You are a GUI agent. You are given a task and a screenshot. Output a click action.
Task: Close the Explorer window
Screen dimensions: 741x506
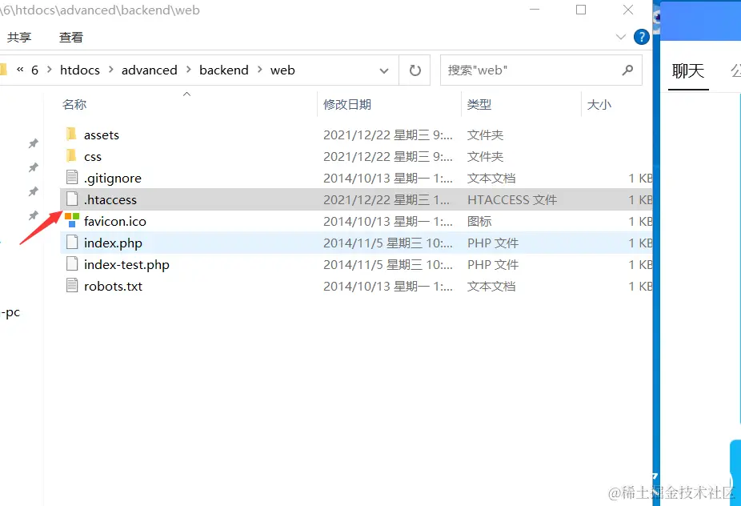627,10
